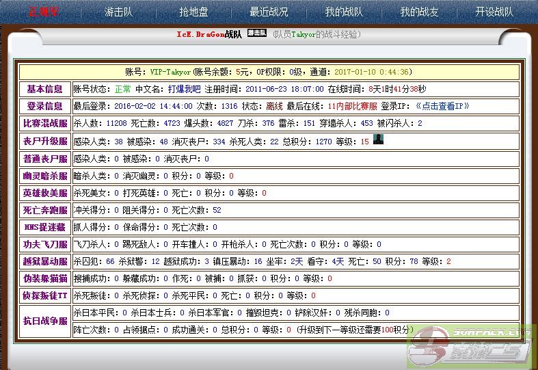Click the IcE.DraGon team name link

point(209,34)
